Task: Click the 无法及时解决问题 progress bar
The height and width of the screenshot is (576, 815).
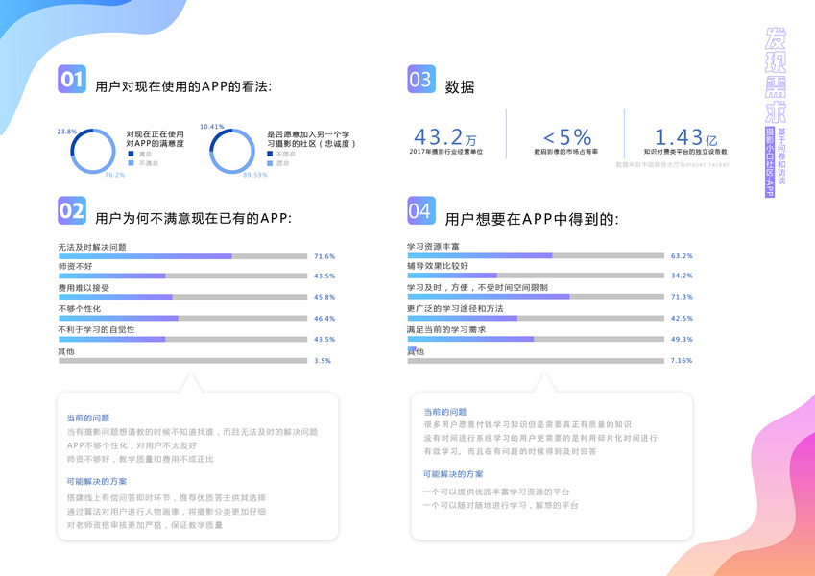Action: pyautogui.click(x=183, y=256)
